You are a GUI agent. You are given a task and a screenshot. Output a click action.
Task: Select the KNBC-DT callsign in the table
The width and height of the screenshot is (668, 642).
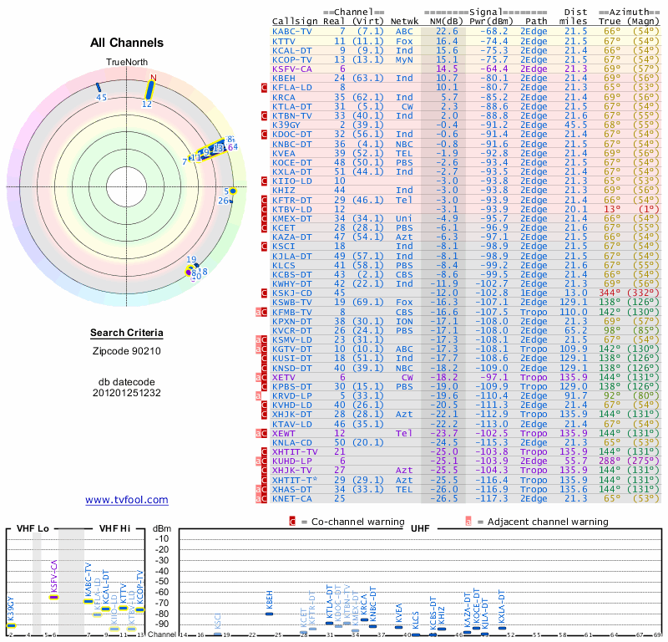click(x=291, y=144)
